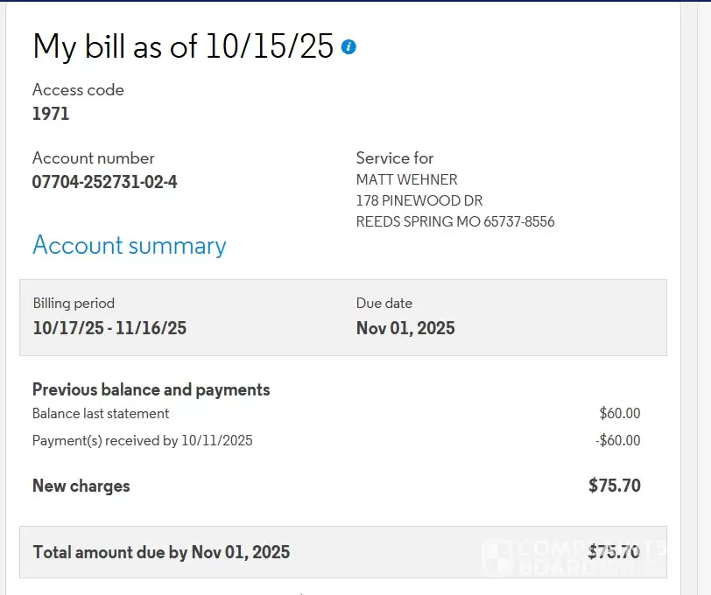The width and height of the screenshot is (711, 595).
Task: Click the blue info icon beside bill date
Action: click(348, 46)
